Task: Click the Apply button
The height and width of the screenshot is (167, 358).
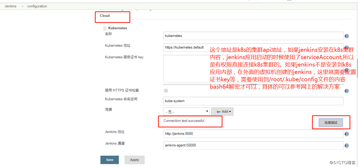Action: [134, 160]
